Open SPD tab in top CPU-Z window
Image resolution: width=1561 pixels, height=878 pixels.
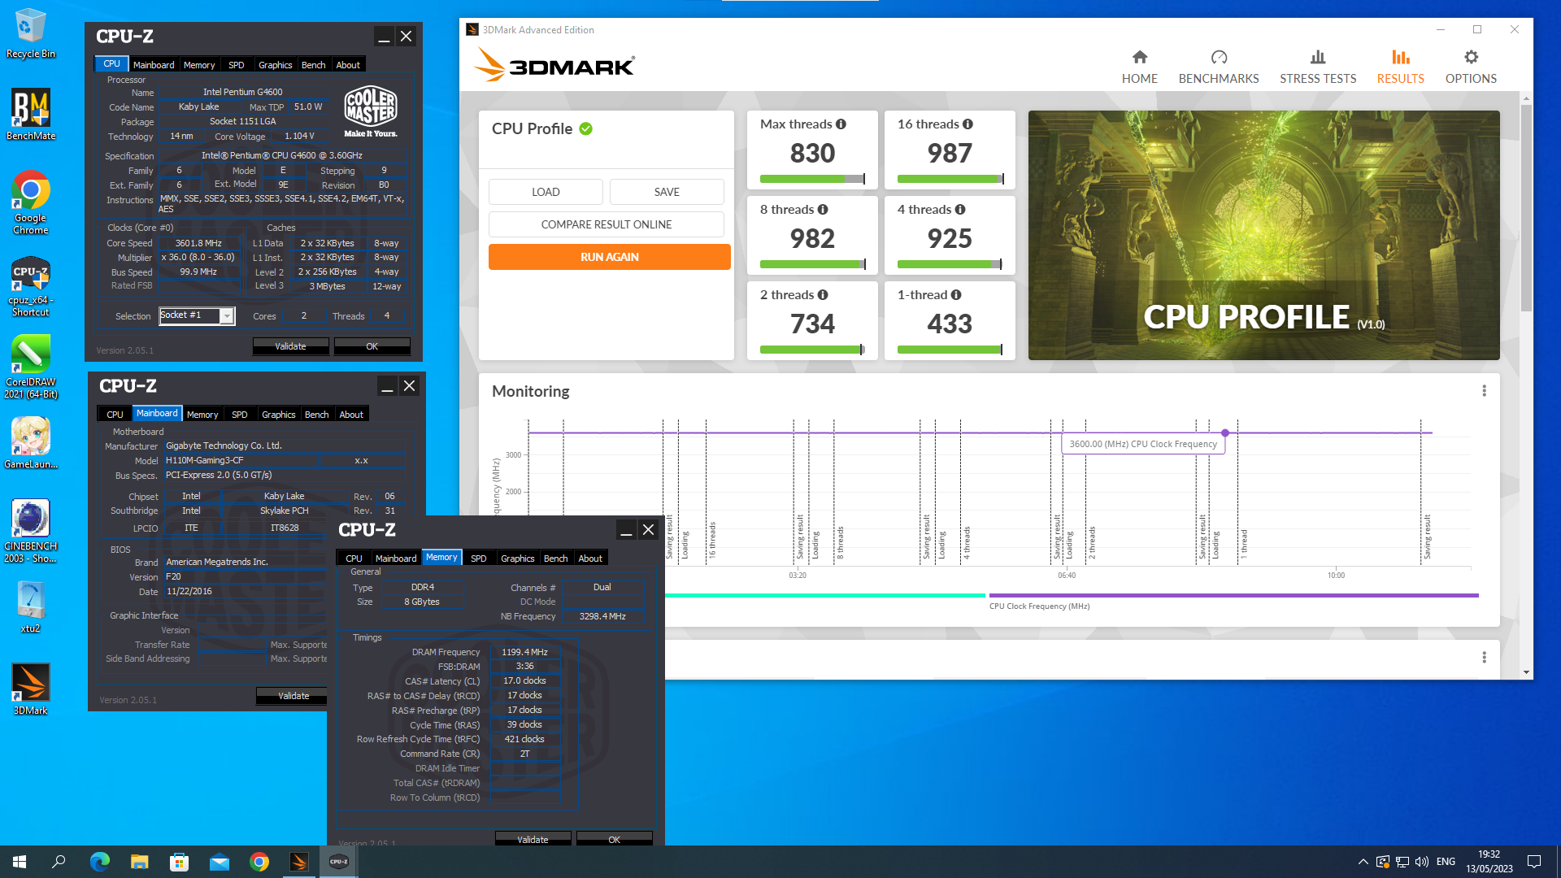click(237, 65)
